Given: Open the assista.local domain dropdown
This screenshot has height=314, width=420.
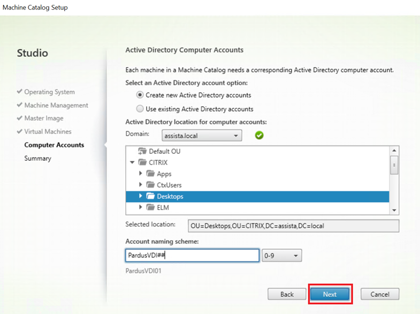Looking at the screenshot, I should point(202,136).
